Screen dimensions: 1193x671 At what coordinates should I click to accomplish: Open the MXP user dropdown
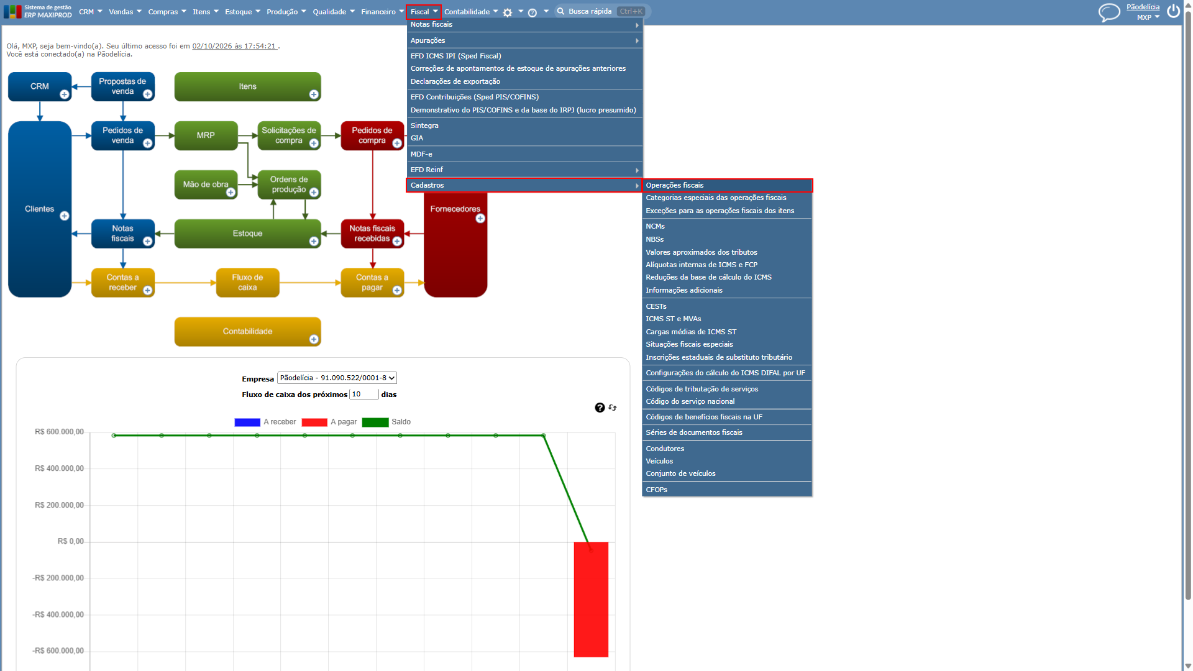pos(1148,17)
